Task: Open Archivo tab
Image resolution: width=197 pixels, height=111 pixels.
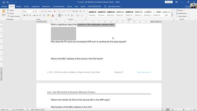Action: click(4, 6)
